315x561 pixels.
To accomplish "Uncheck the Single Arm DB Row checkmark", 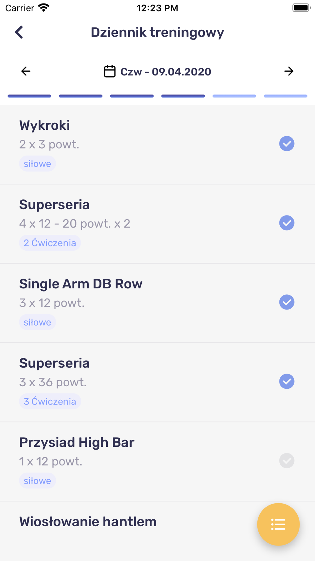I will click(x=287, y=302).
